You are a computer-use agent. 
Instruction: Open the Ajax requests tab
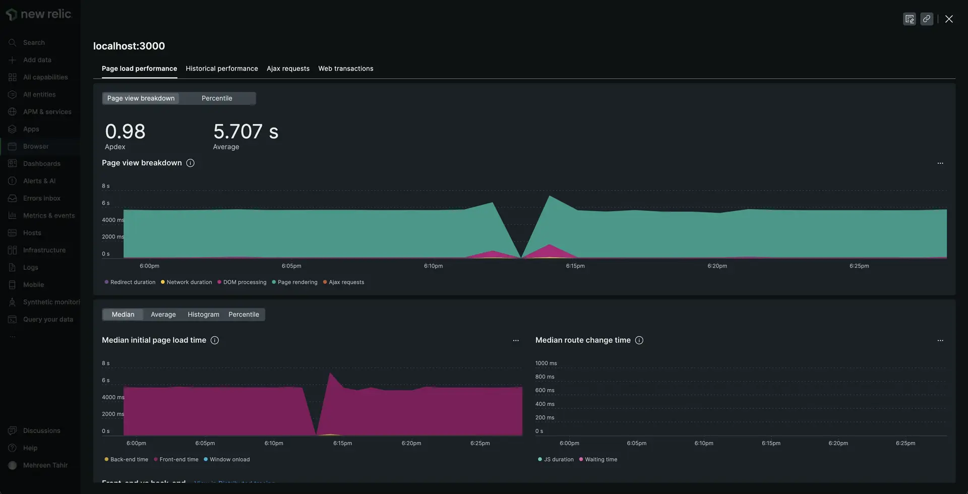click(x=288, y=69)
